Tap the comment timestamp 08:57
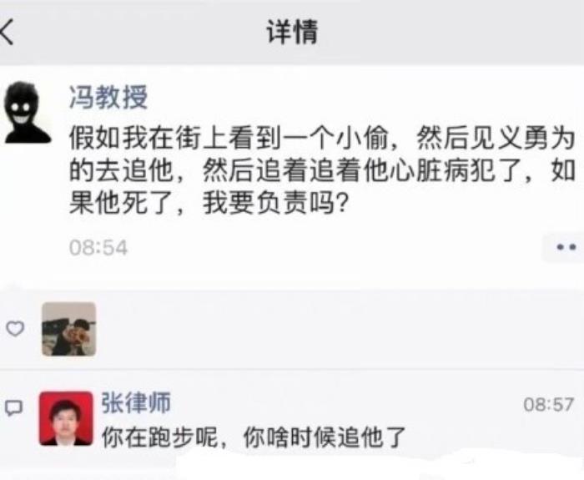Screen dimensions: 584x480 (x=549, y=404)
